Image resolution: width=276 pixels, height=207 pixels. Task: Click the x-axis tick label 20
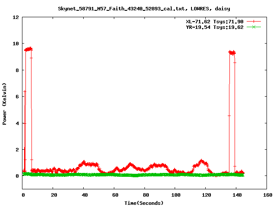pyautogui.click(x=54, y=195)
